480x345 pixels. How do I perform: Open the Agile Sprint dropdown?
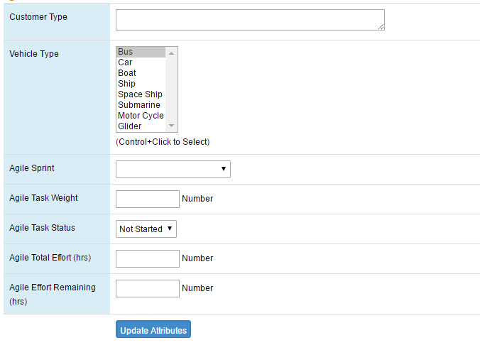[173, 169]
